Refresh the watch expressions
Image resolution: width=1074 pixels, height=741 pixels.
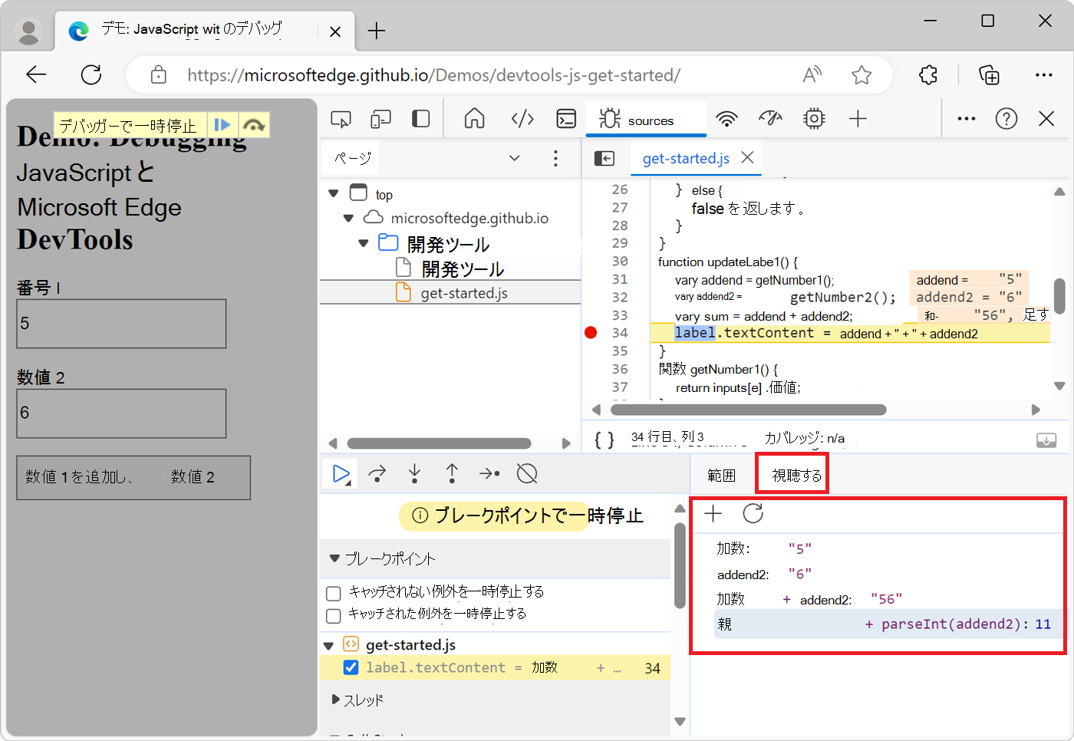click(x=753, y=513)
